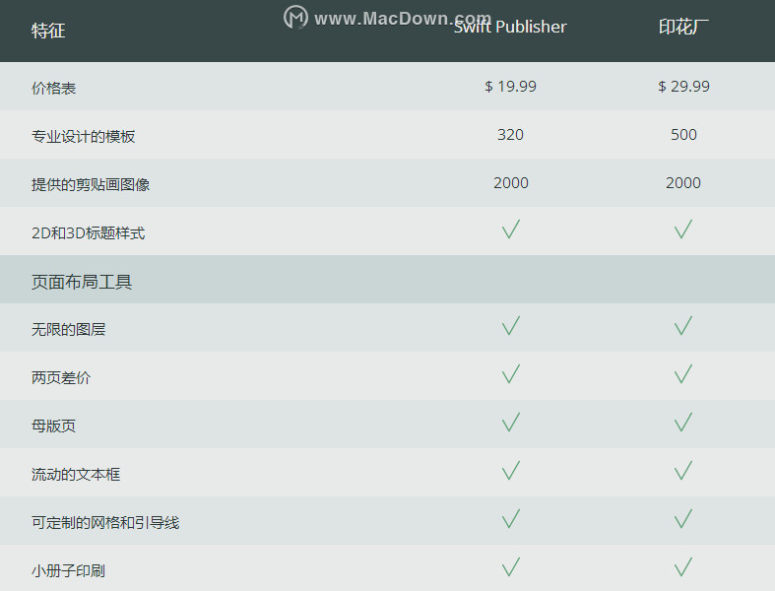Viewport: 775px width, 591px height.
Task: Select 2000 clipart value under 印花厂
Action: coord(683,183)
